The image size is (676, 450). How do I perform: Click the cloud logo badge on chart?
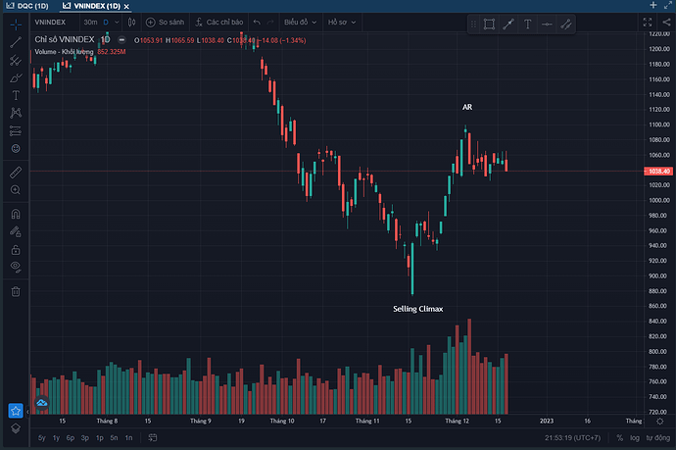pyautogui.click(x=41, y=403)
